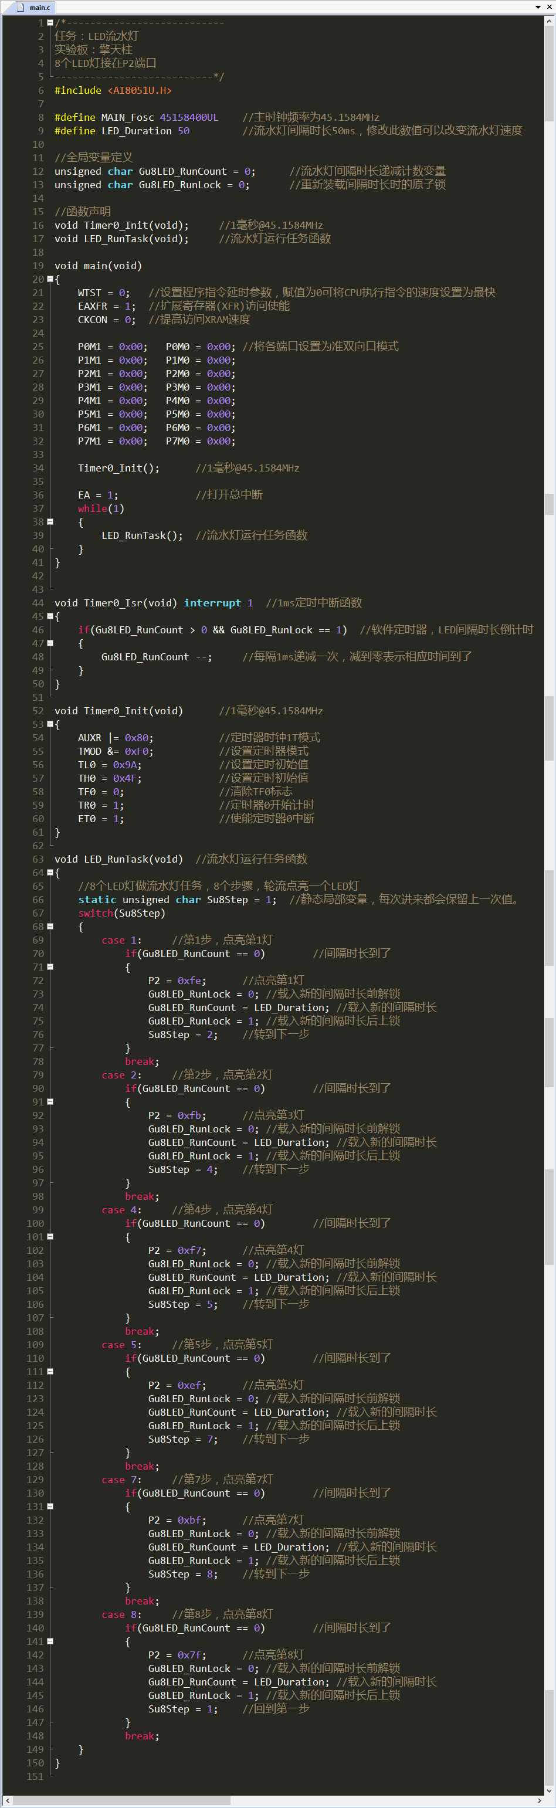
Task: Click the vertical scrollbar up arrow
Action: 549,21
